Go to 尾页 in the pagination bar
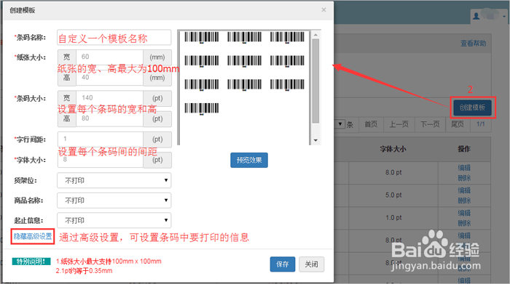The width and height of the screenshot is (510, 284). [x=458, y=124]
